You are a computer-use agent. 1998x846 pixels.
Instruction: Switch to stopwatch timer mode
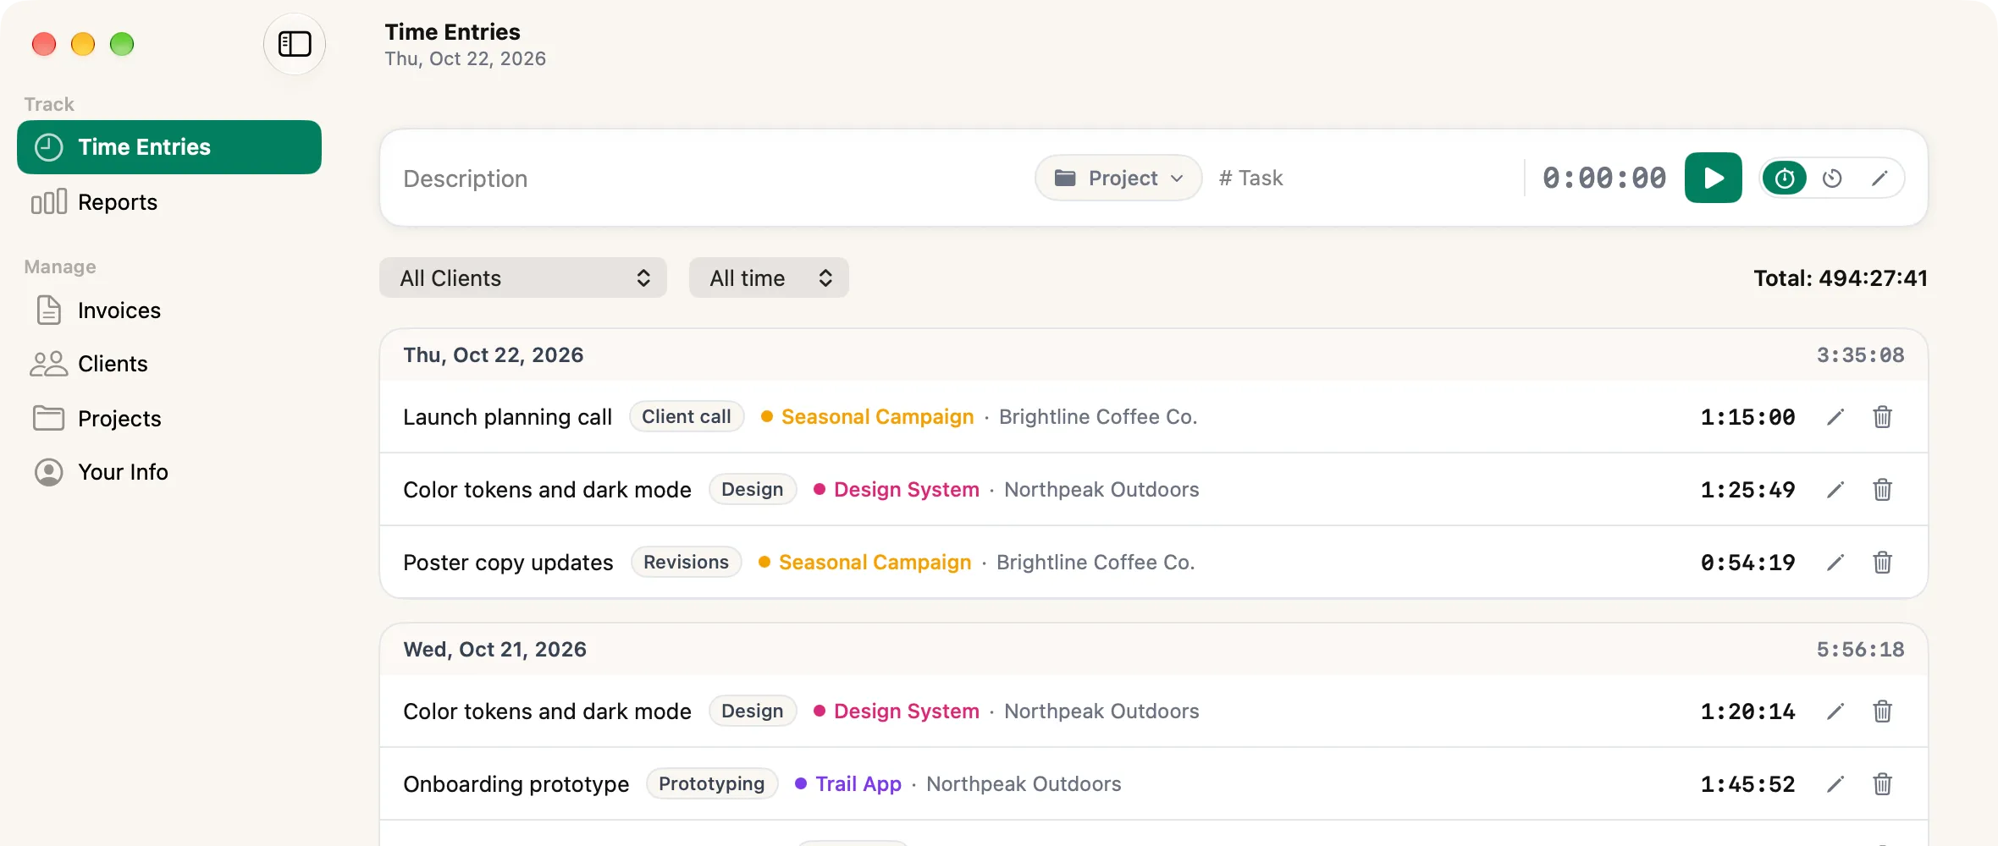point(1785,179)
